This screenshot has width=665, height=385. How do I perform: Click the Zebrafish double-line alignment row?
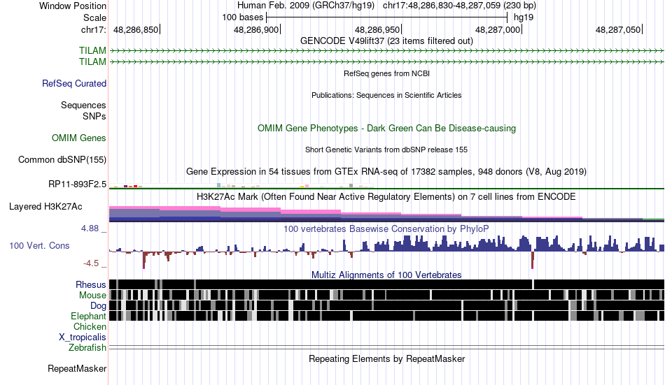[386, 348]
